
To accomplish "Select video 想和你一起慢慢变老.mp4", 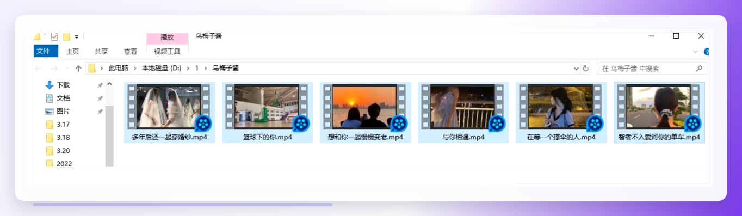I will (366, 113).
